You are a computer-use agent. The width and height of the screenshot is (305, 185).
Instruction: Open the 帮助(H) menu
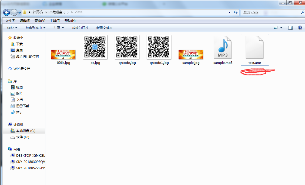click(70, 21)
